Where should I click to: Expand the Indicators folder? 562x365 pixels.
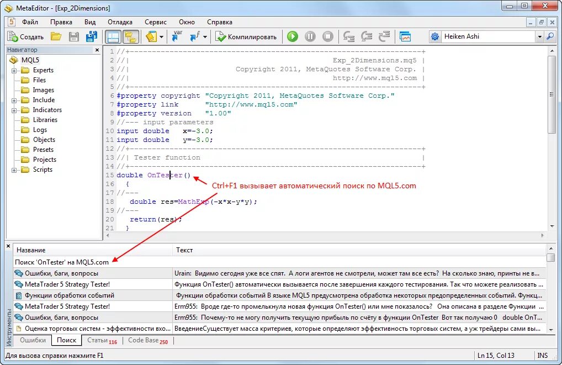14,110
